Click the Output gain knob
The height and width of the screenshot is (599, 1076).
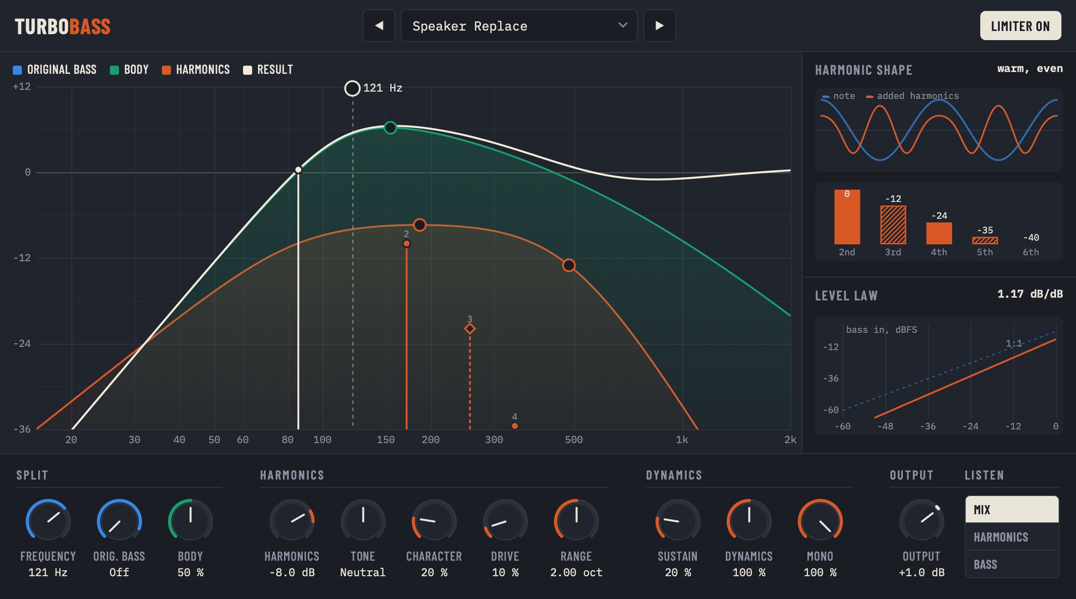click(921, 521)
